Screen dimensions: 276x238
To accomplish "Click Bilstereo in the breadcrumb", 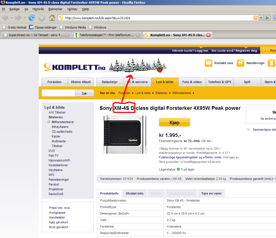I will 161,93.
